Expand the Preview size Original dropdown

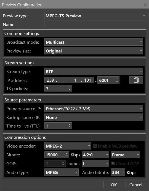coord(94,51)
